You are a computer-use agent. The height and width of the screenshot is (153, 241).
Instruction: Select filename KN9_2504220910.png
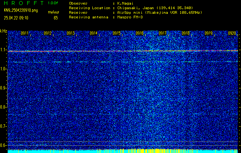click(x=21, y=10)
